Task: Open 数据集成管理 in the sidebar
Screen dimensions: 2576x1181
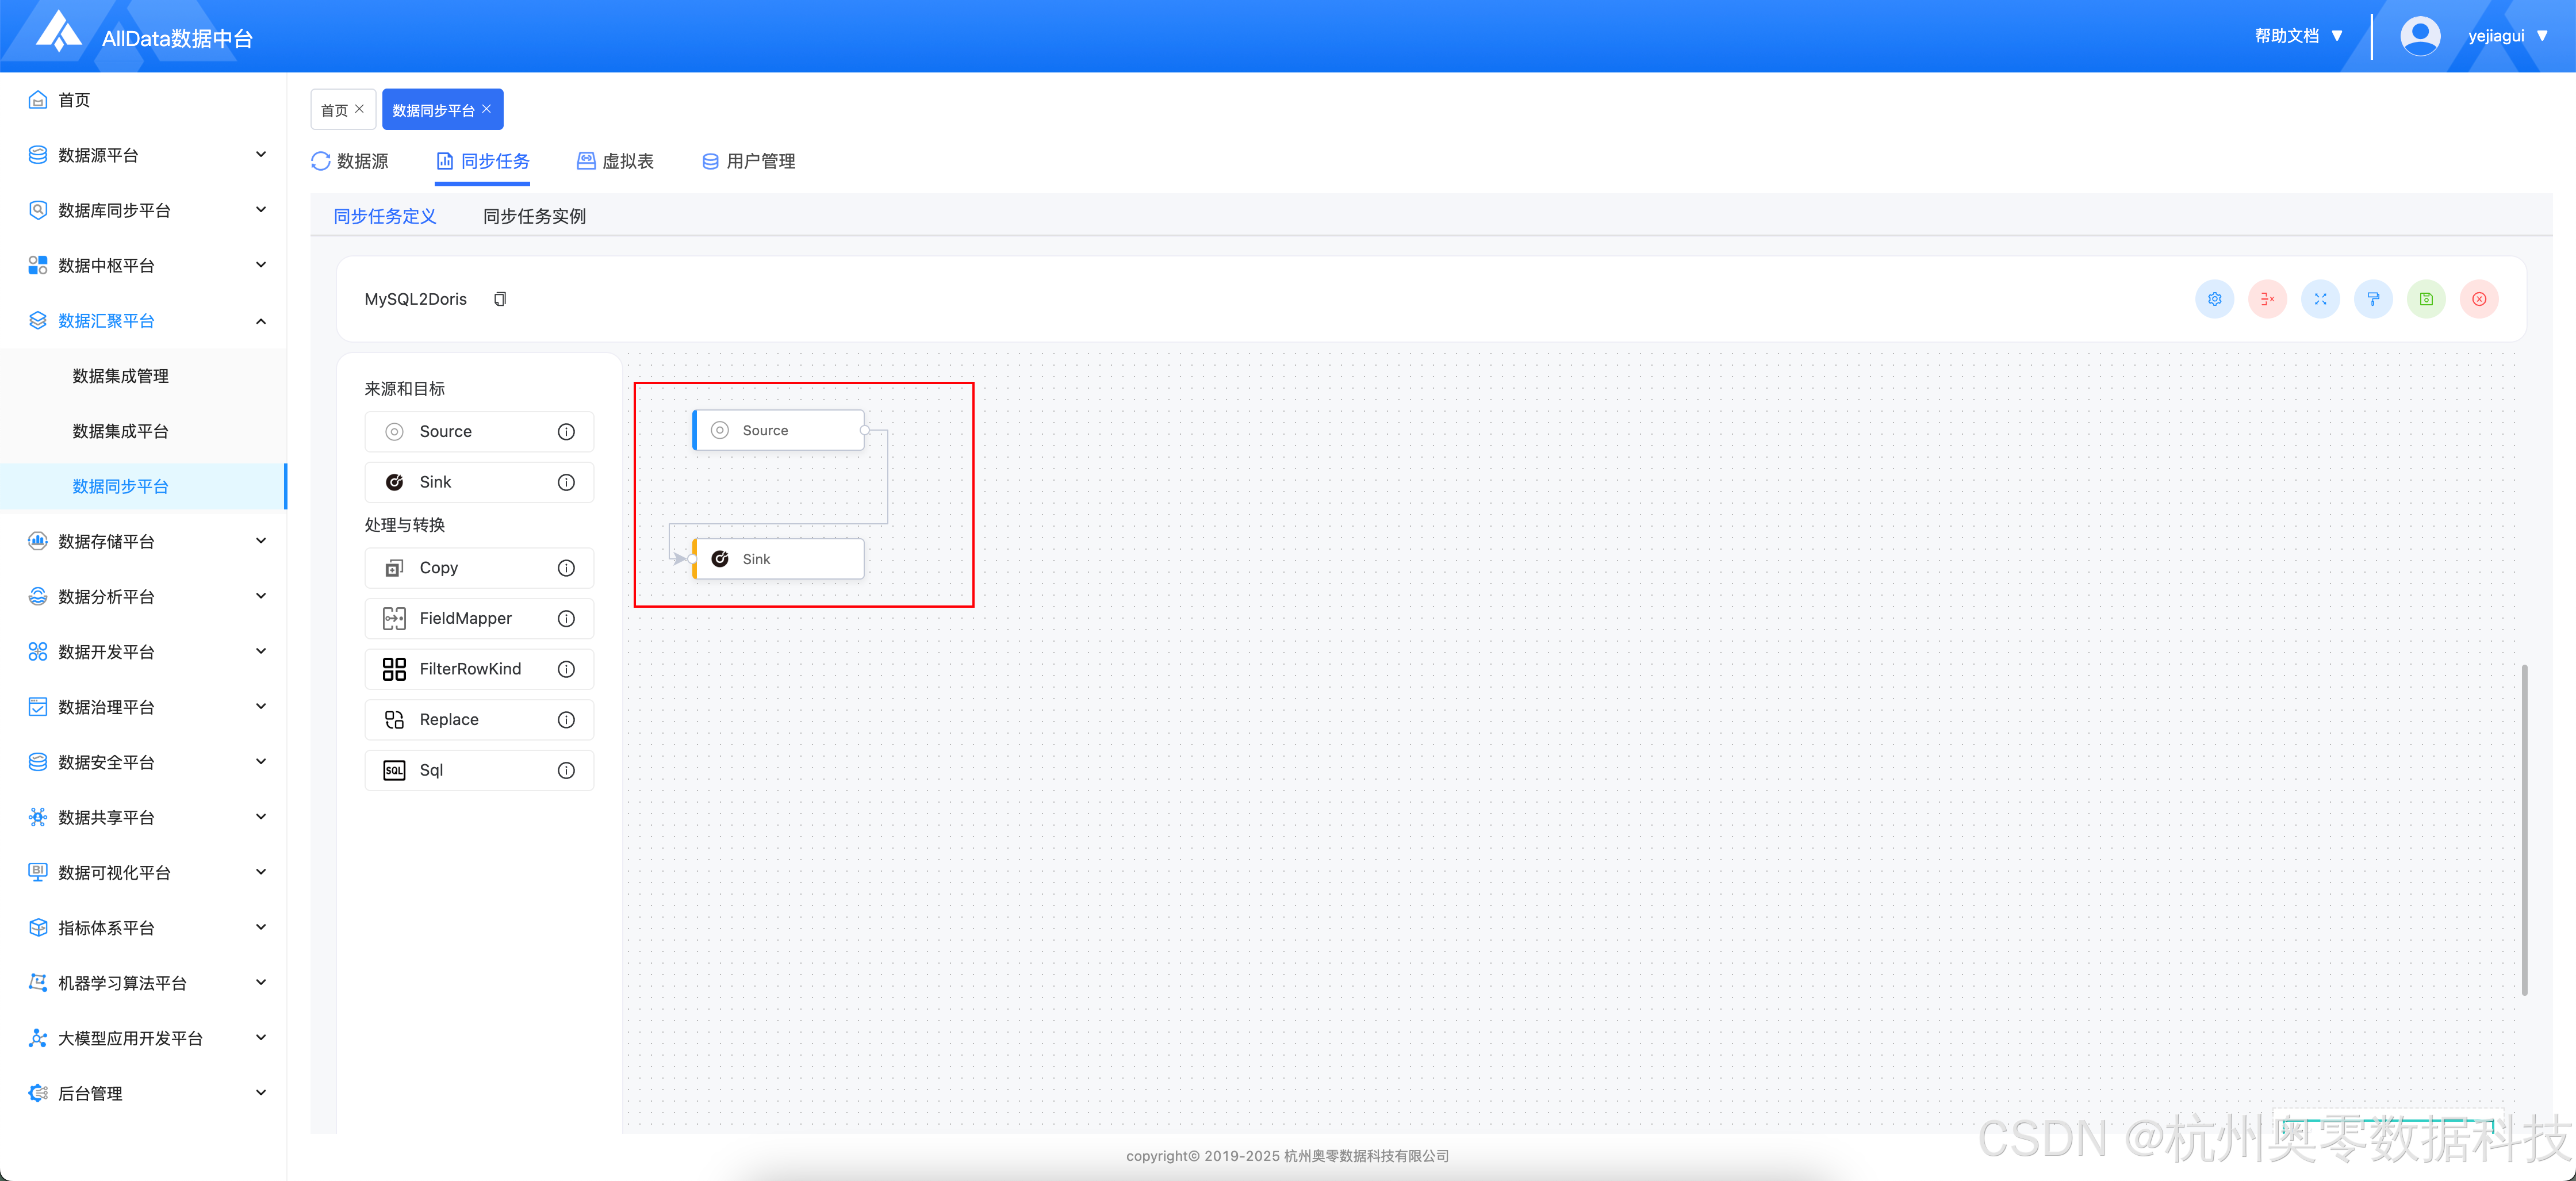Action: pos(120,376)
